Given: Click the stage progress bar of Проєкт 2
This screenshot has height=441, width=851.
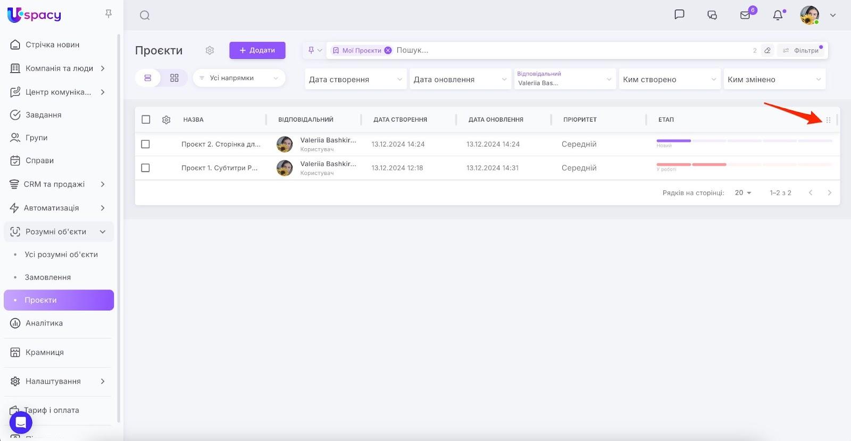Looking at the screenshot, I should click(x=744, y=141).
